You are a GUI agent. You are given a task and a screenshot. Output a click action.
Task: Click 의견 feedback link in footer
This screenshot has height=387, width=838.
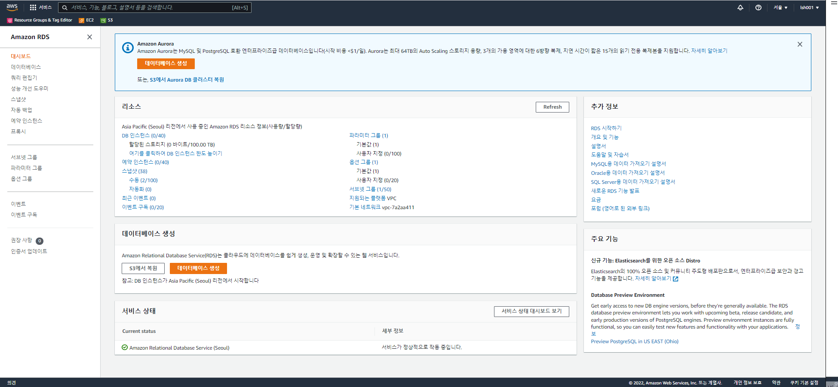12,383
